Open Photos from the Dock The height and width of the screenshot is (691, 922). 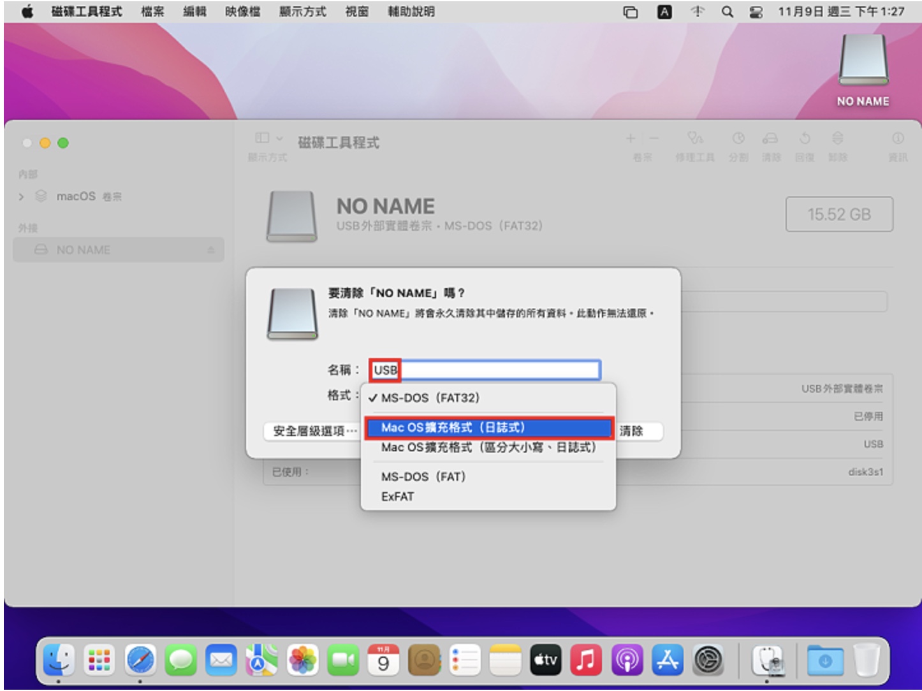coord(303,660)
